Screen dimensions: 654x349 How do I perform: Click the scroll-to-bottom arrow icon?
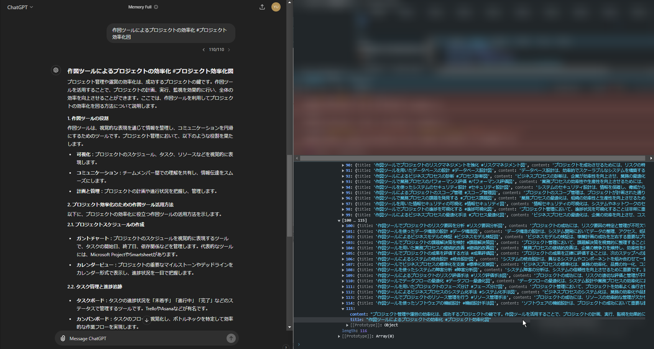(x=146, y=319)
